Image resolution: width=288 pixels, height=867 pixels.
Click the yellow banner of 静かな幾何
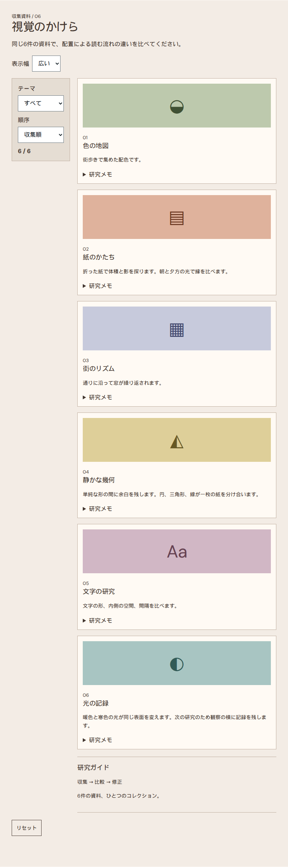click(177, 440)
